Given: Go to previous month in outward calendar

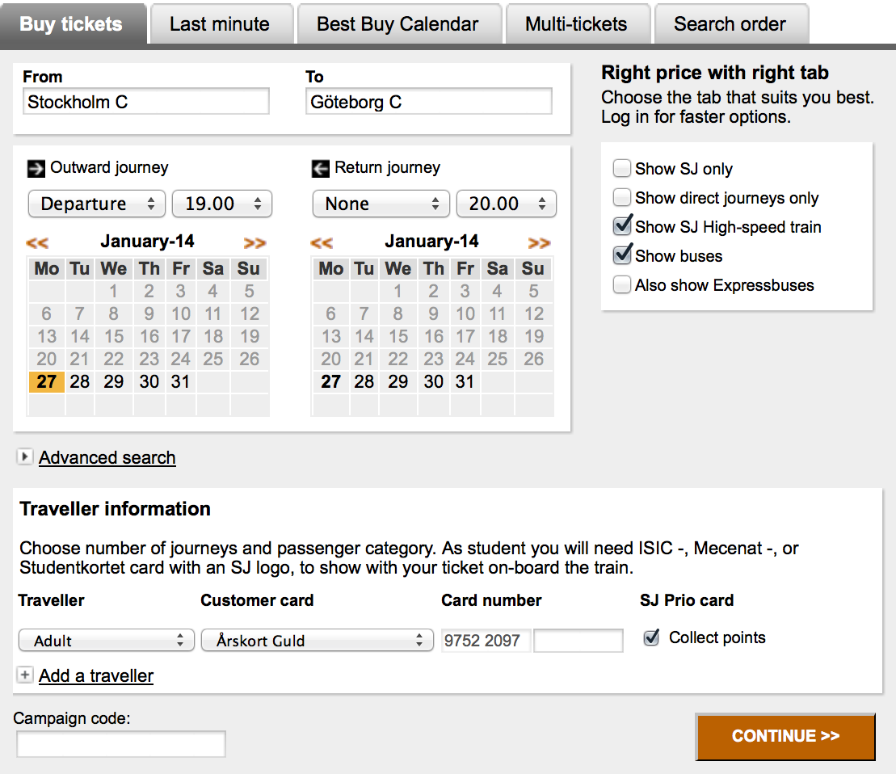Looking at the screenshot, I should [x=37, y=242].
